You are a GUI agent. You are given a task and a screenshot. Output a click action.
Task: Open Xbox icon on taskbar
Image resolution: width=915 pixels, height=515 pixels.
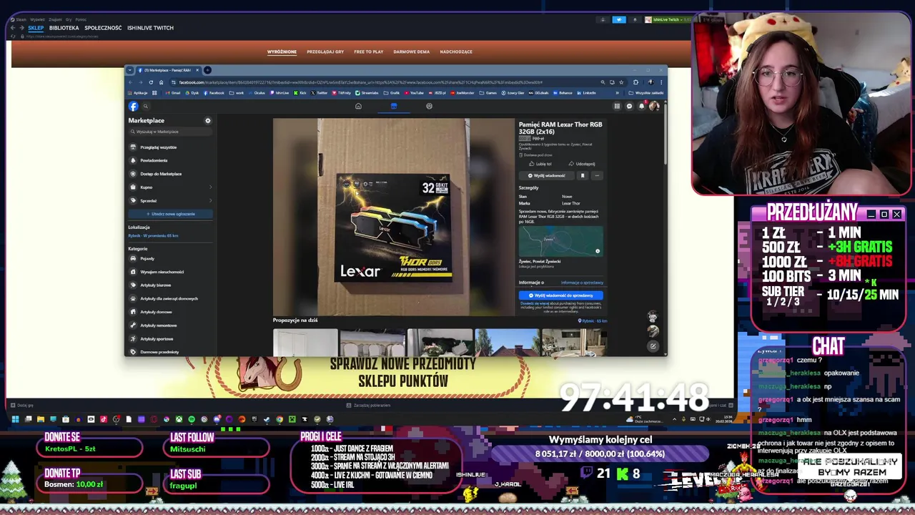[179, 419]
